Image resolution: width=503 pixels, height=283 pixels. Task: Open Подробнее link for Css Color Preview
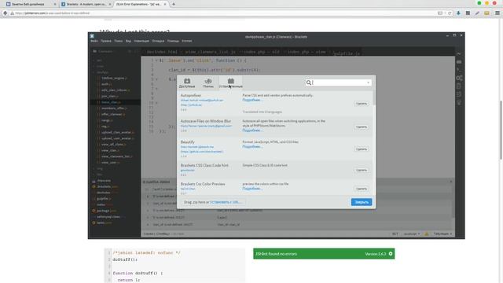pyautogui.click(x=252, y=189)
